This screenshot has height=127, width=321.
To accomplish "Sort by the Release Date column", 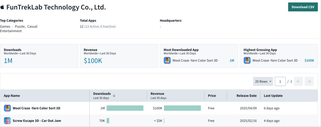I will 246,96.
